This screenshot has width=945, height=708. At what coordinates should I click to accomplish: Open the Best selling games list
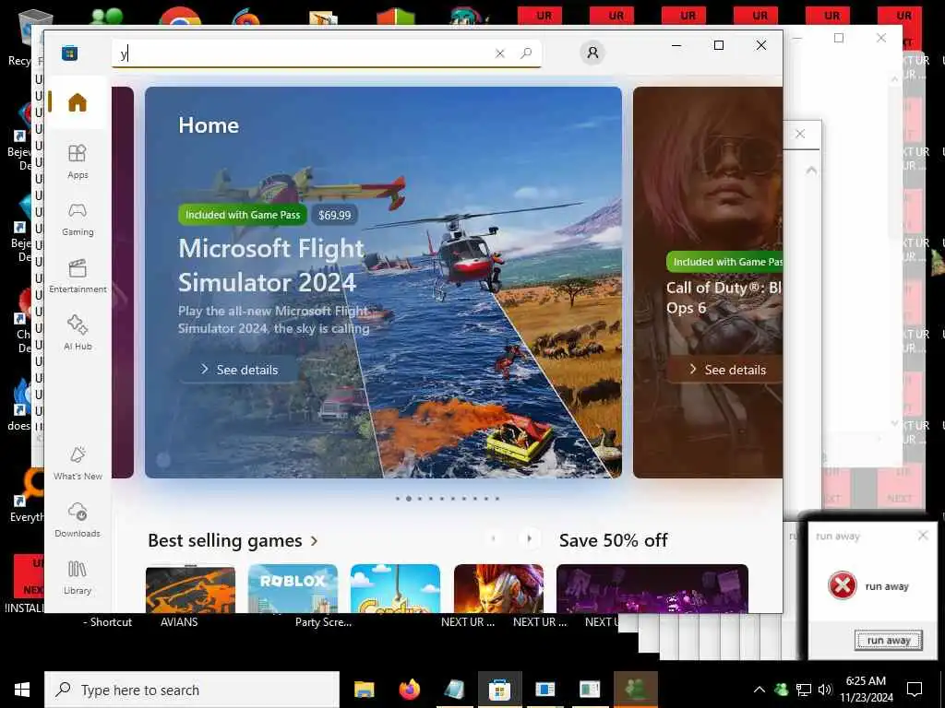coord(225,540)
